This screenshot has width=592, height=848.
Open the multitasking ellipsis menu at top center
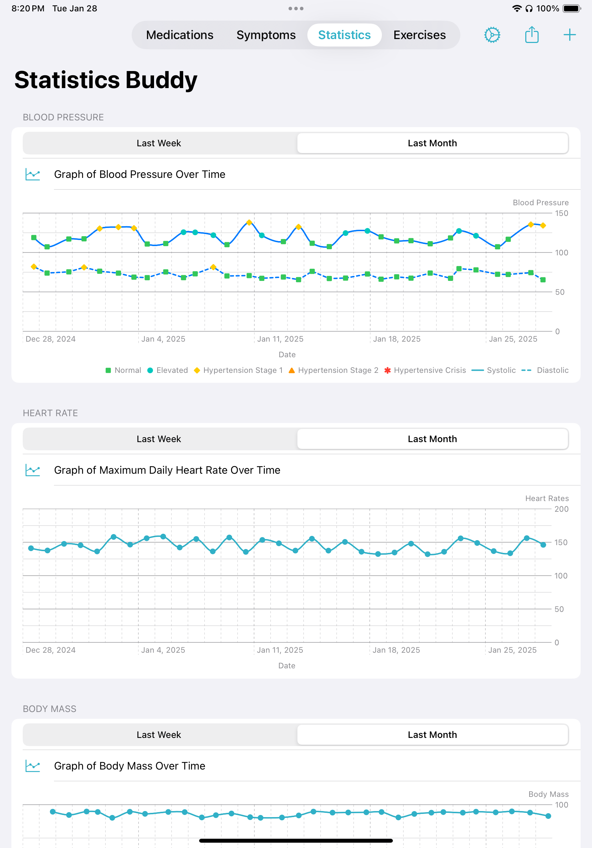click(296, 8)
